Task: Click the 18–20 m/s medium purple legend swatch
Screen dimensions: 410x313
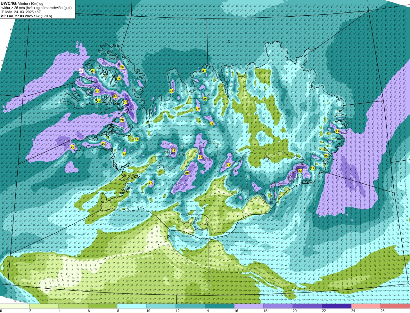Action: [x=278, y=306]
